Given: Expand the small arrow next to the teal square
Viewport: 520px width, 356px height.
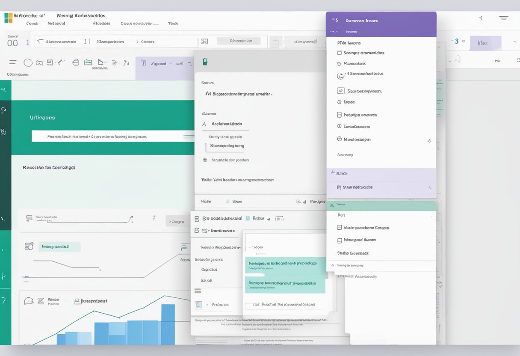Looking at the screenshot, I should [269, 219].
